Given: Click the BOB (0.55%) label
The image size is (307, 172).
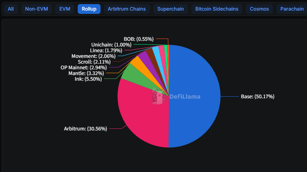Looking at the screenshot, I should pyautogui.click(x=139, y=39).
